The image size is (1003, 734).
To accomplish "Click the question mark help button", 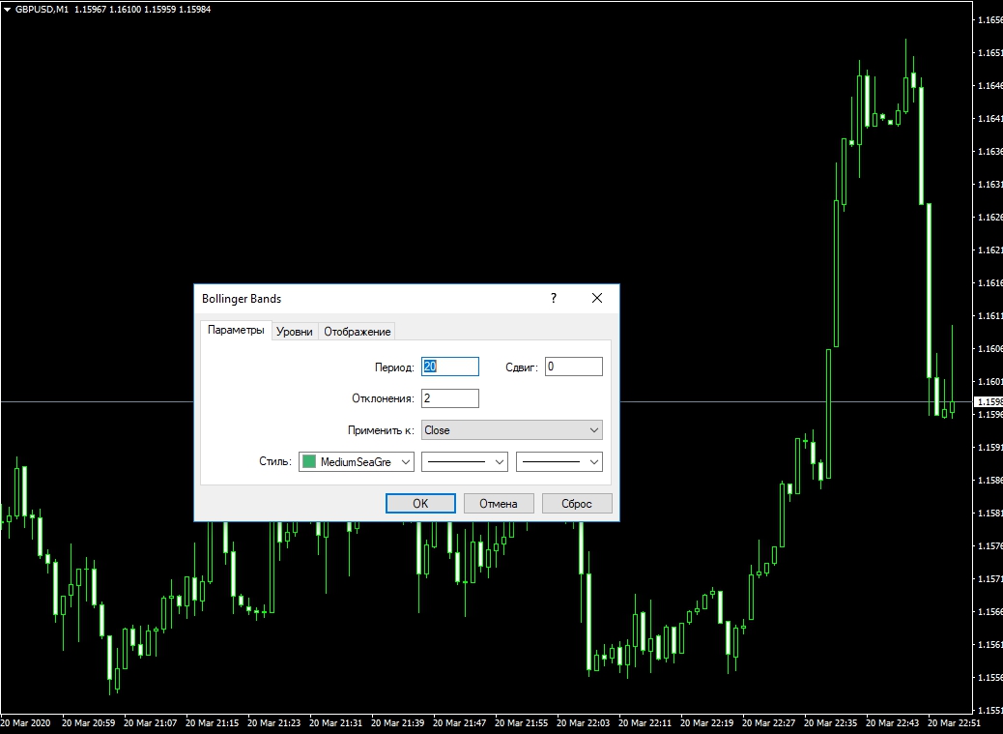I will 554,299.
